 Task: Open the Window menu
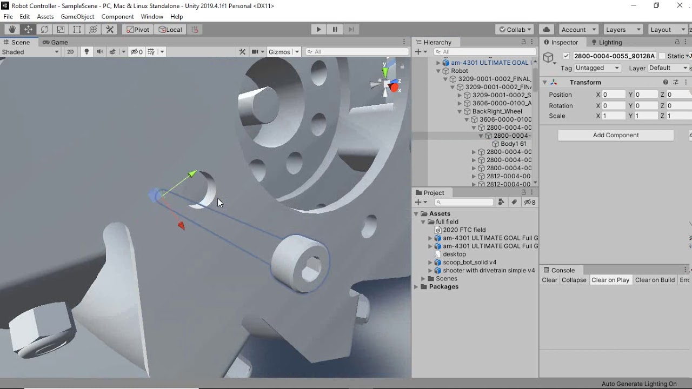pos(152,17)
